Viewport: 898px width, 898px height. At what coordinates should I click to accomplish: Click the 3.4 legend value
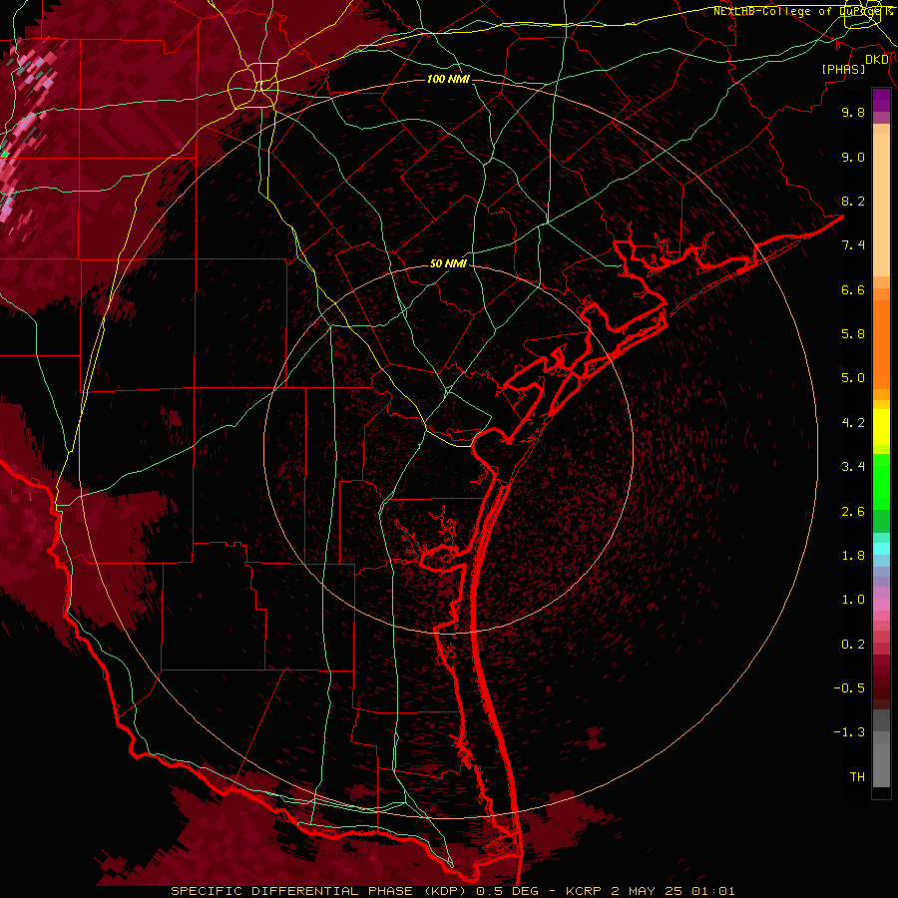tap(853, 467)
